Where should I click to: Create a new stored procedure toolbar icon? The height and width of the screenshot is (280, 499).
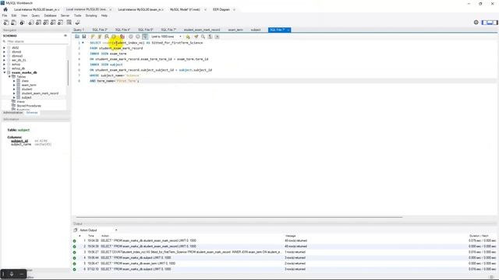(x=53, y=23)
